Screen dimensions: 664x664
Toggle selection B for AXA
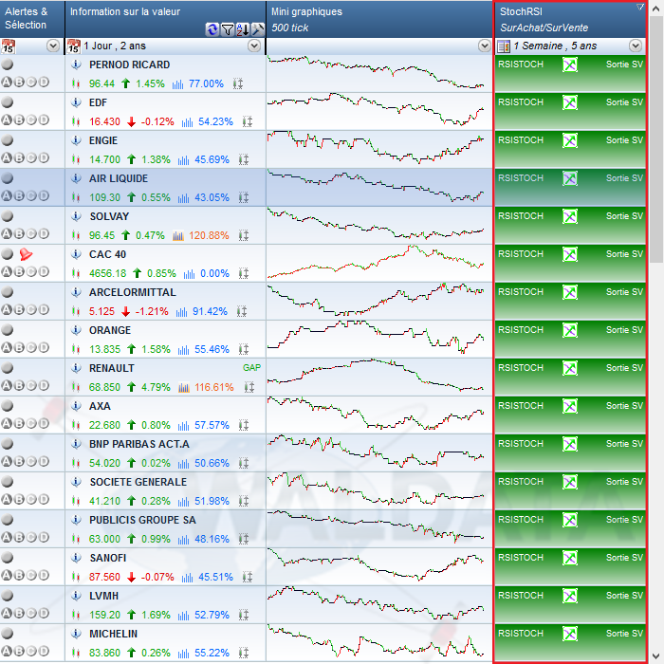click(19, 423)
